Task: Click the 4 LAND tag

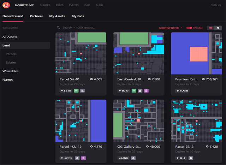Action: (123, 158)
